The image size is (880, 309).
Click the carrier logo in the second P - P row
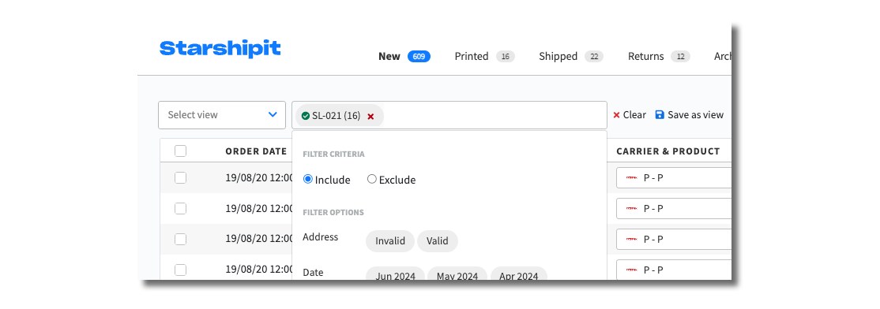tap(631, 209)
